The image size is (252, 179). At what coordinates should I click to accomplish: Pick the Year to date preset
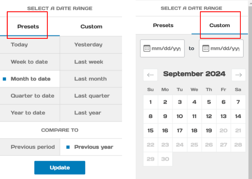[30, 113]
